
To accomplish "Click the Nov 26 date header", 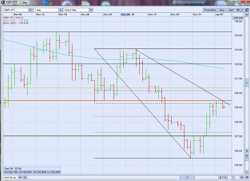I will coord(85,14).
